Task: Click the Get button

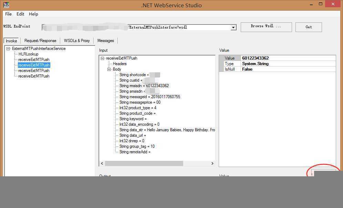Action: coord(309,27)
